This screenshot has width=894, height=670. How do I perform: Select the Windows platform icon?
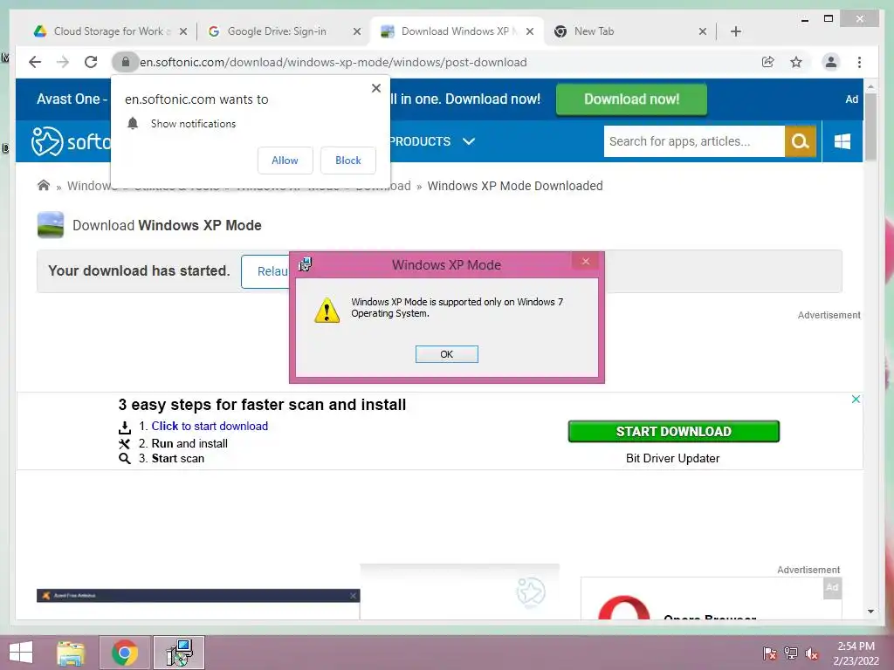(x=842, y=141)
